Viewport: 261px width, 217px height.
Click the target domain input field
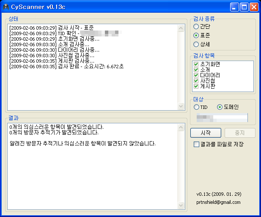pos(222,117)
